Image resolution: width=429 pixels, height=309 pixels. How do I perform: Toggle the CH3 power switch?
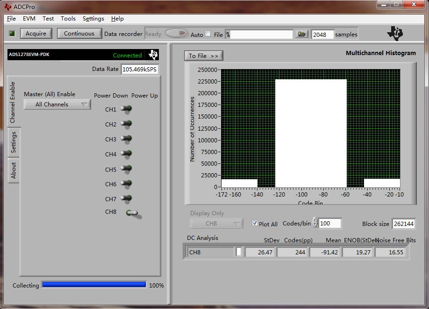click(x=126, y=139)
